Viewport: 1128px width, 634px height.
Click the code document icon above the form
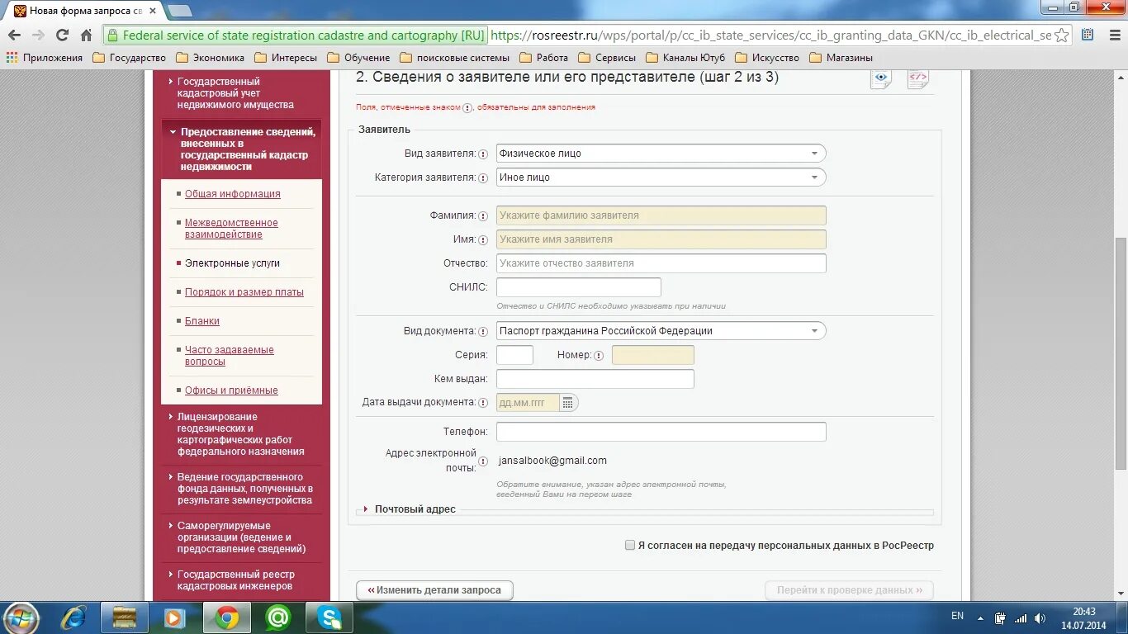917,79
